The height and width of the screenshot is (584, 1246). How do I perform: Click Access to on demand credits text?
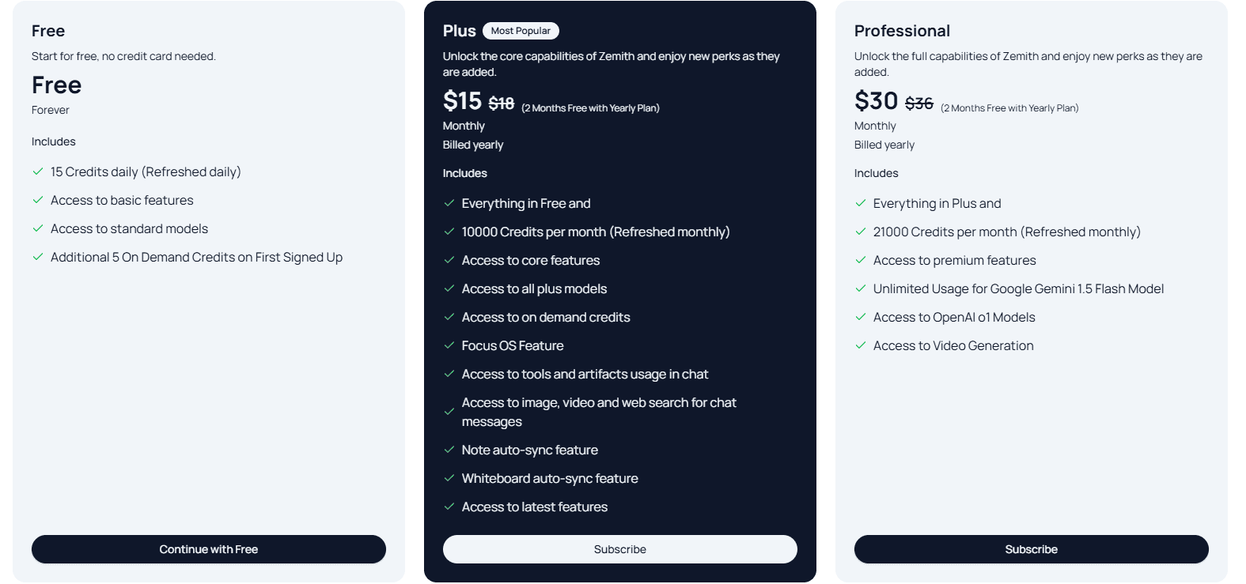(546, 317)
